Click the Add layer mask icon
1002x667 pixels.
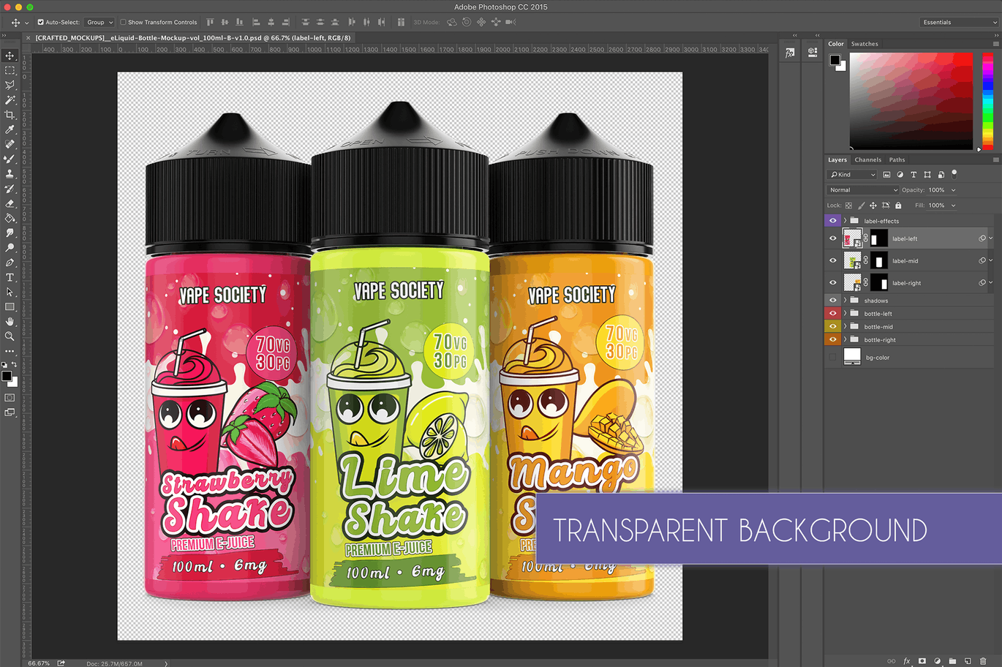click(x=922, y=660)
